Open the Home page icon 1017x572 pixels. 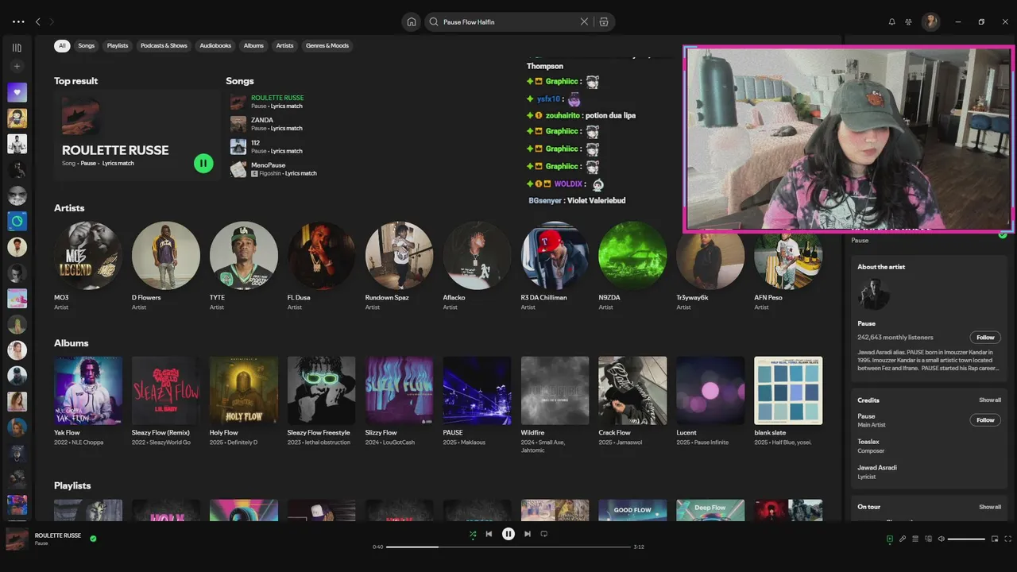411,22
